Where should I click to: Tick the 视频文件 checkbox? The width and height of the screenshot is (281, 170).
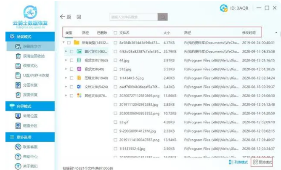(72, 60)
